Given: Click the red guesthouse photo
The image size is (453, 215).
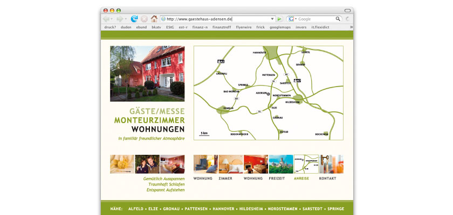Looking at the screenshot, I should pos(147,74).
